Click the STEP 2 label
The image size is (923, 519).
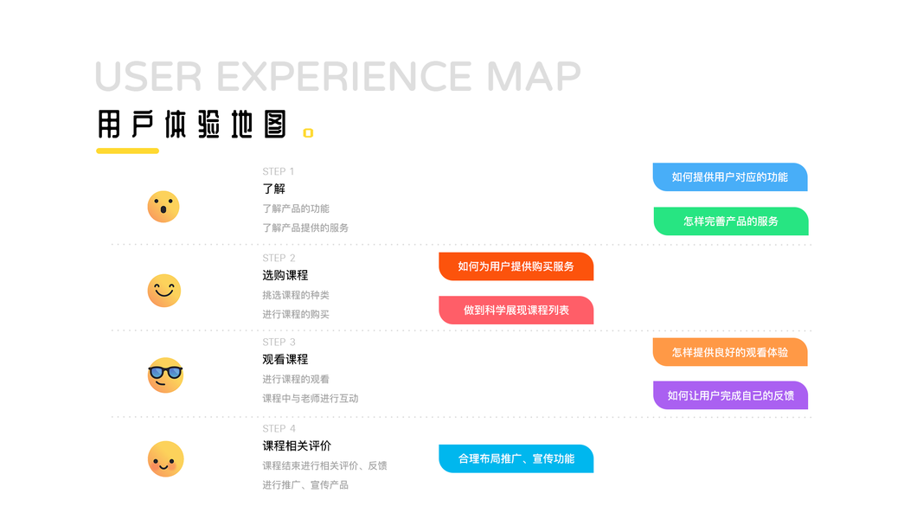[x=279, y=258]
